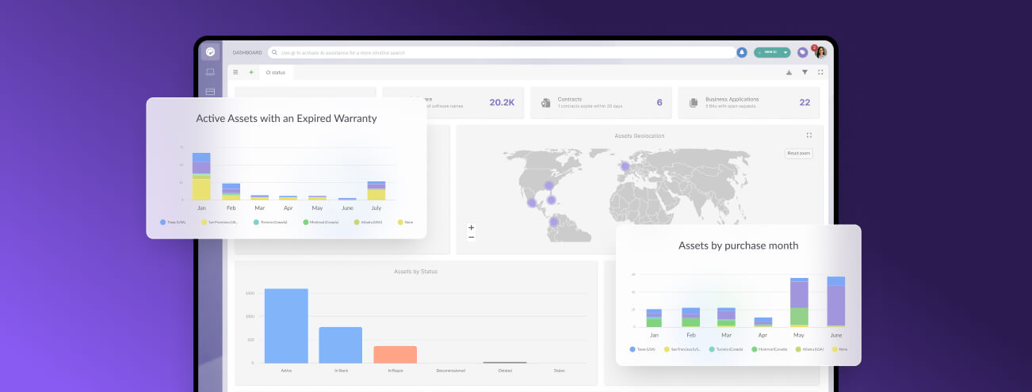Open the hamburger menu beside CI status tab
Screen dimensions: 1032x392
click(x=235, y=72)
